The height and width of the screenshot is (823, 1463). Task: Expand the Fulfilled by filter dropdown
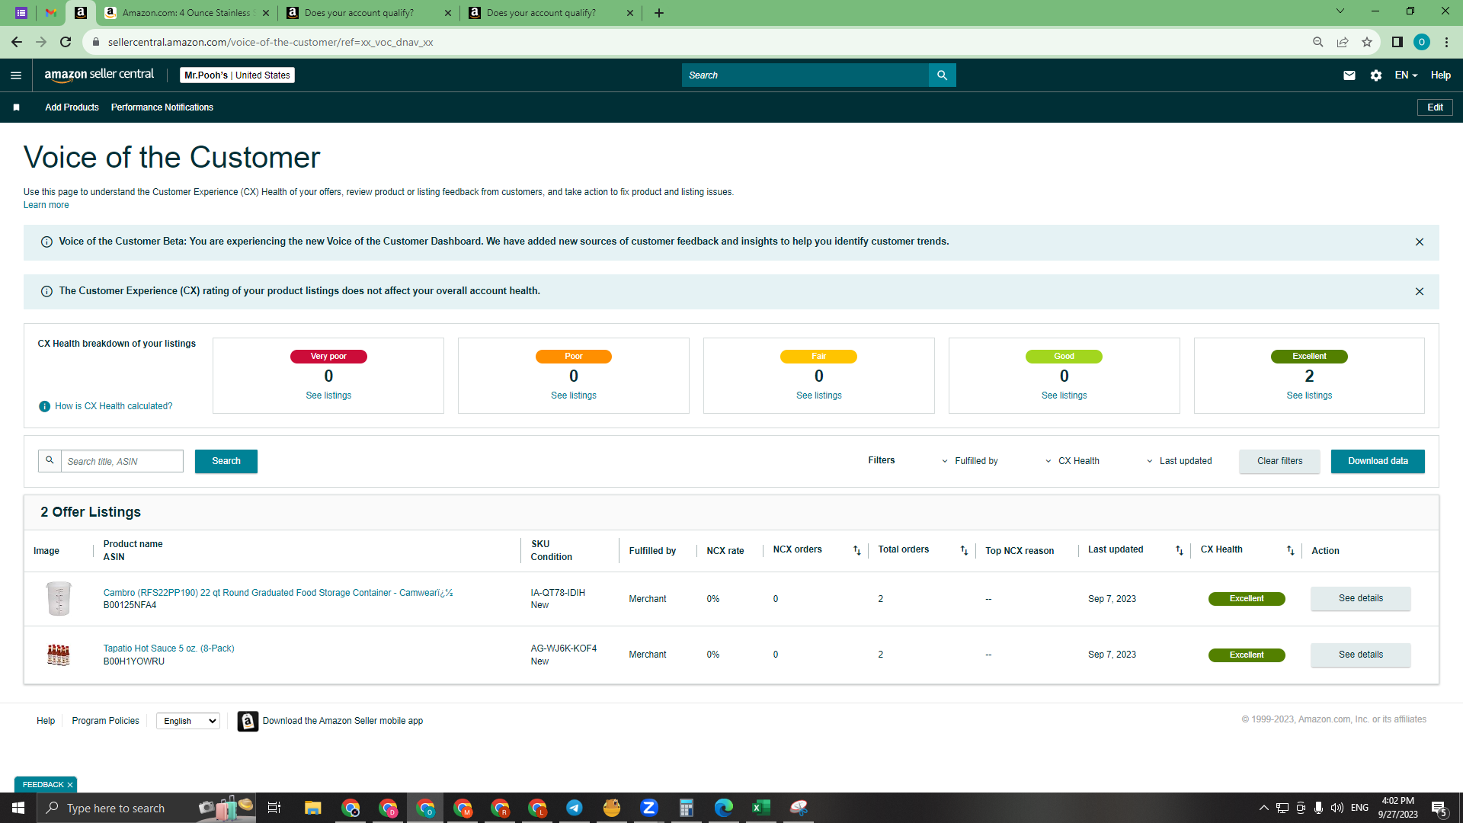pos(969,461)
